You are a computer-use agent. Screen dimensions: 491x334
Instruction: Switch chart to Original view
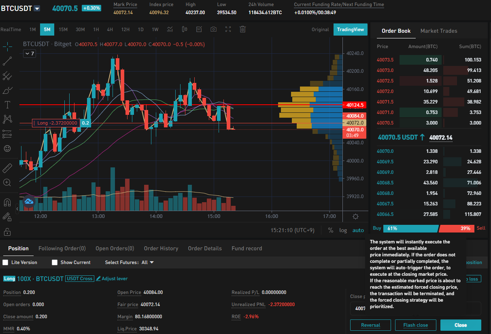click(x=320, y=30)
